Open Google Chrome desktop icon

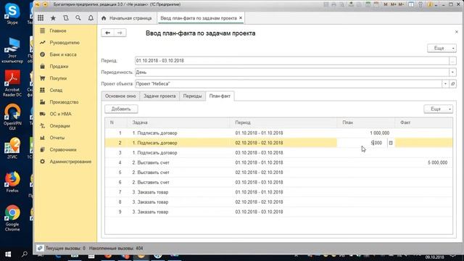coord(12,218)
